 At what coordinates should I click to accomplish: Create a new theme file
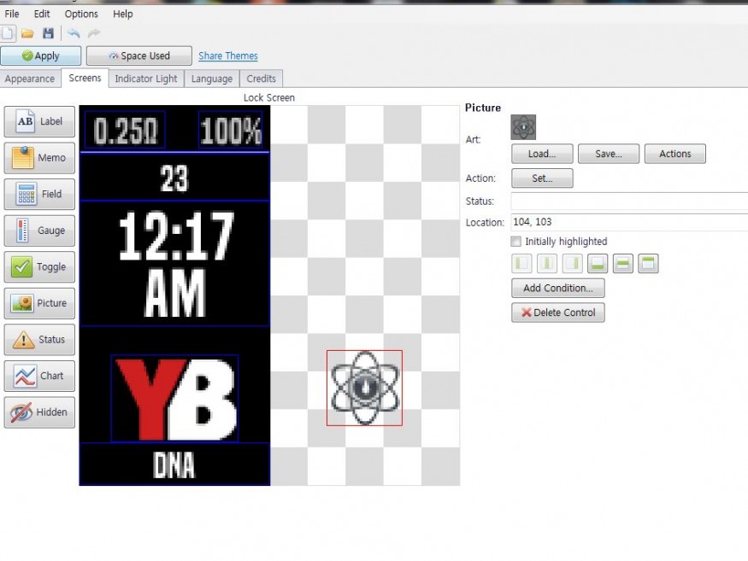[x=8, y=33]
